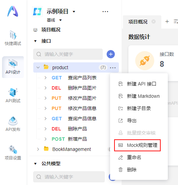
Task: Open the 示例项目 project dropdown arrow
Action: [74, 12]
